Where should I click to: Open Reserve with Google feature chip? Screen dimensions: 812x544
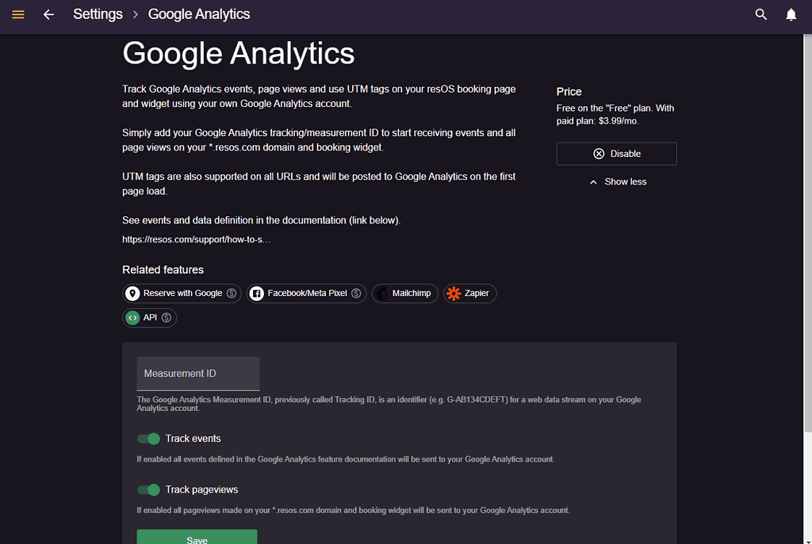pos(182,293)
